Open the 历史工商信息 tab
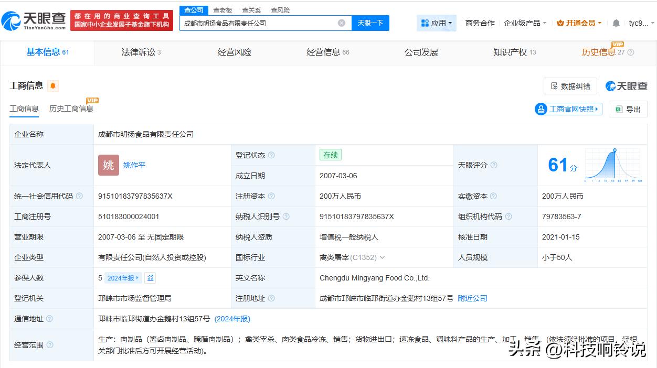This screenshot has width=657, height=368. pos(71,109)
